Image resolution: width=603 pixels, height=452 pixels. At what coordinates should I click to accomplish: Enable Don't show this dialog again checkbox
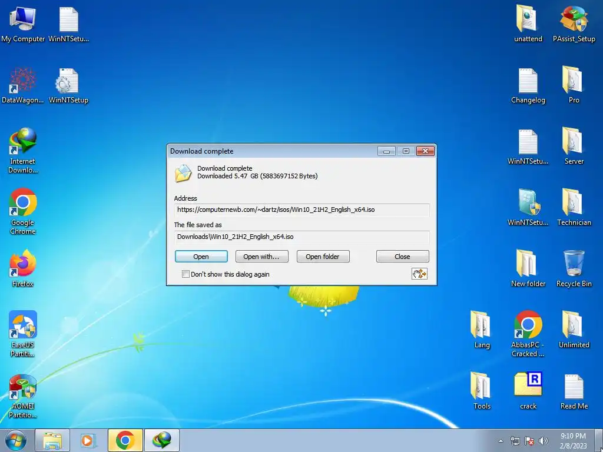[185, 274]
